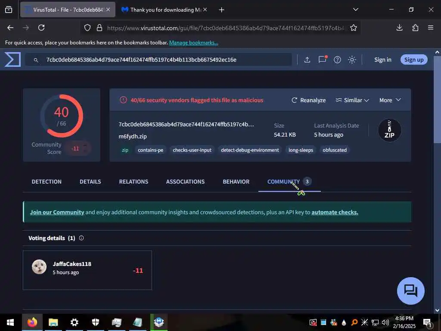Open the Join our Community link
Image resolution: width=441 pixels, height=331 pixels.
click(57, 212)
